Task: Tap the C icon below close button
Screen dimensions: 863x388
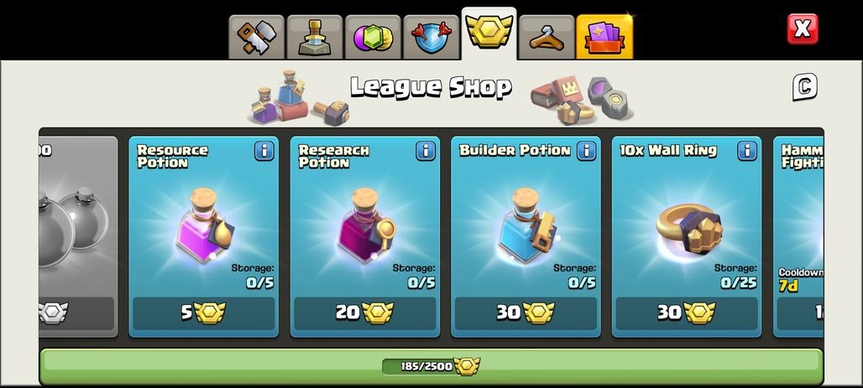Action: pyautogui.click(x=805, y=87)
